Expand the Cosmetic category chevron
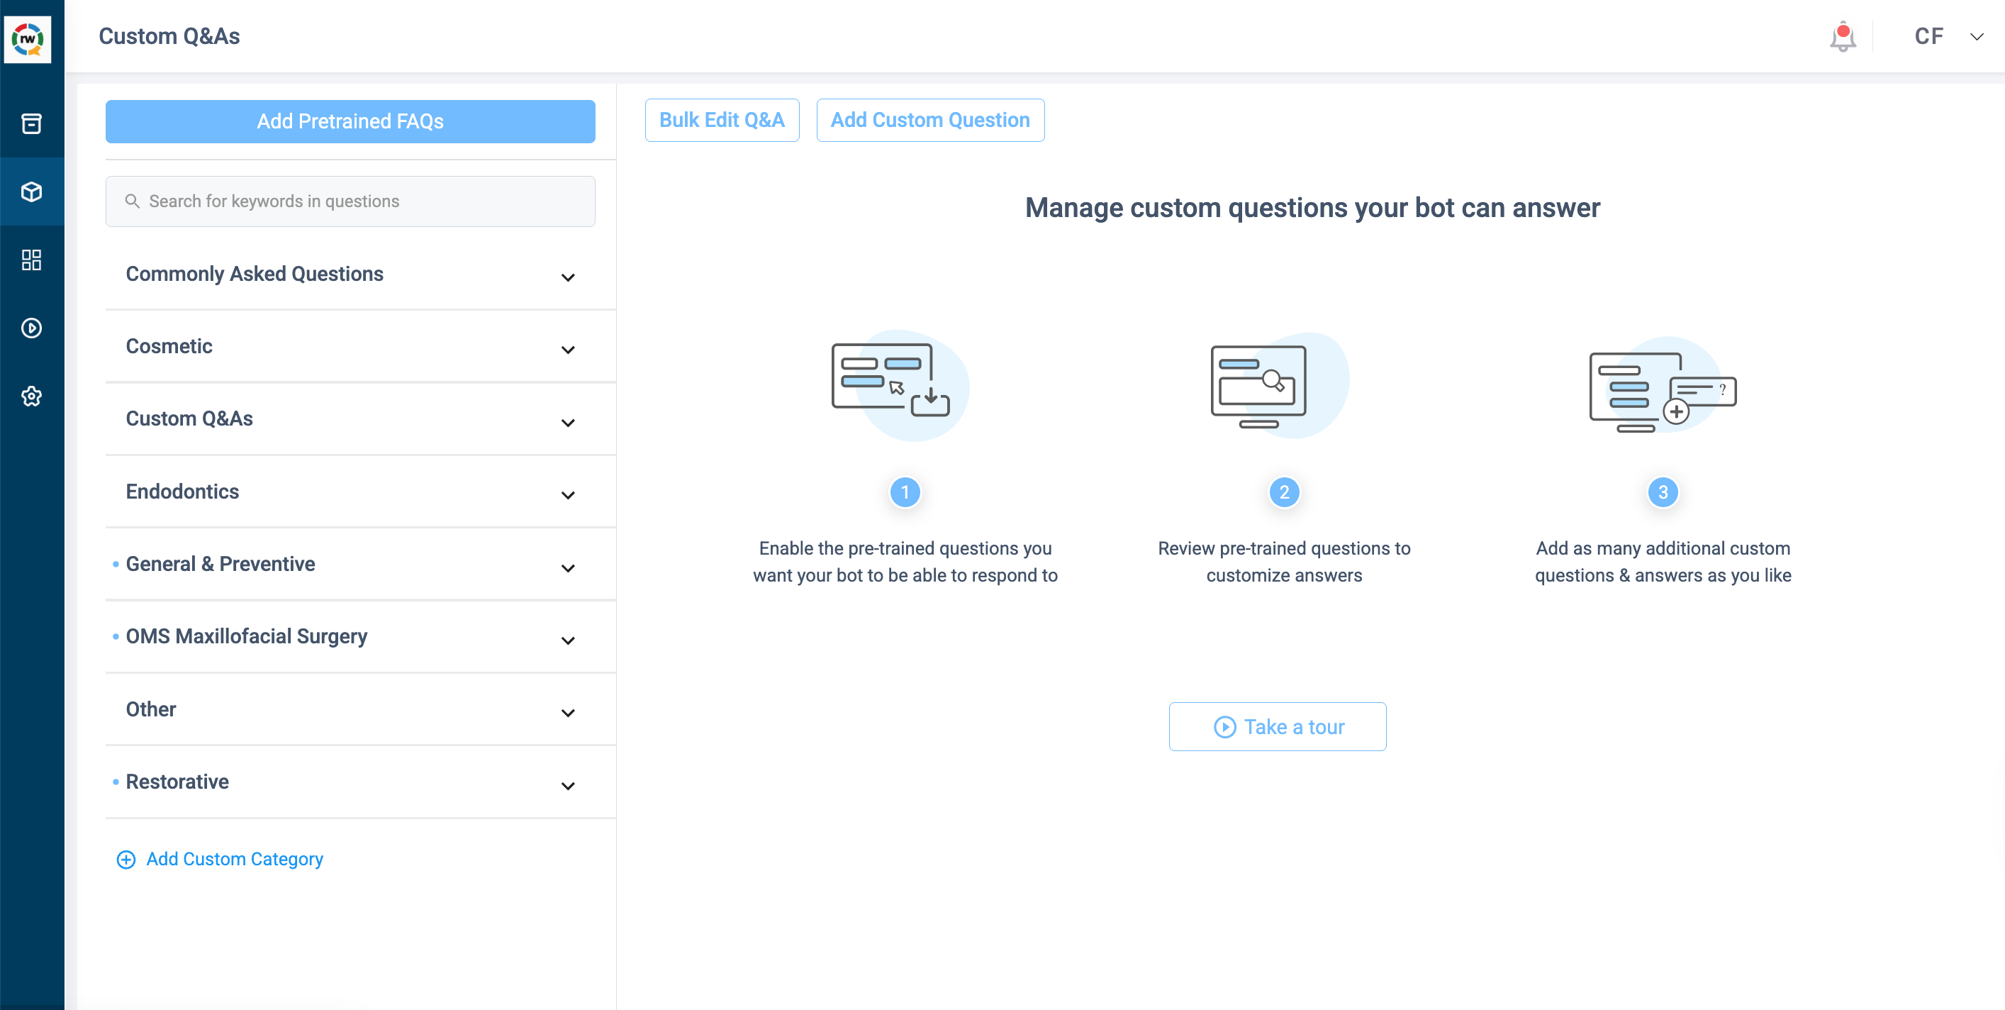The image size is (2005, 1010). pos(567,350)
